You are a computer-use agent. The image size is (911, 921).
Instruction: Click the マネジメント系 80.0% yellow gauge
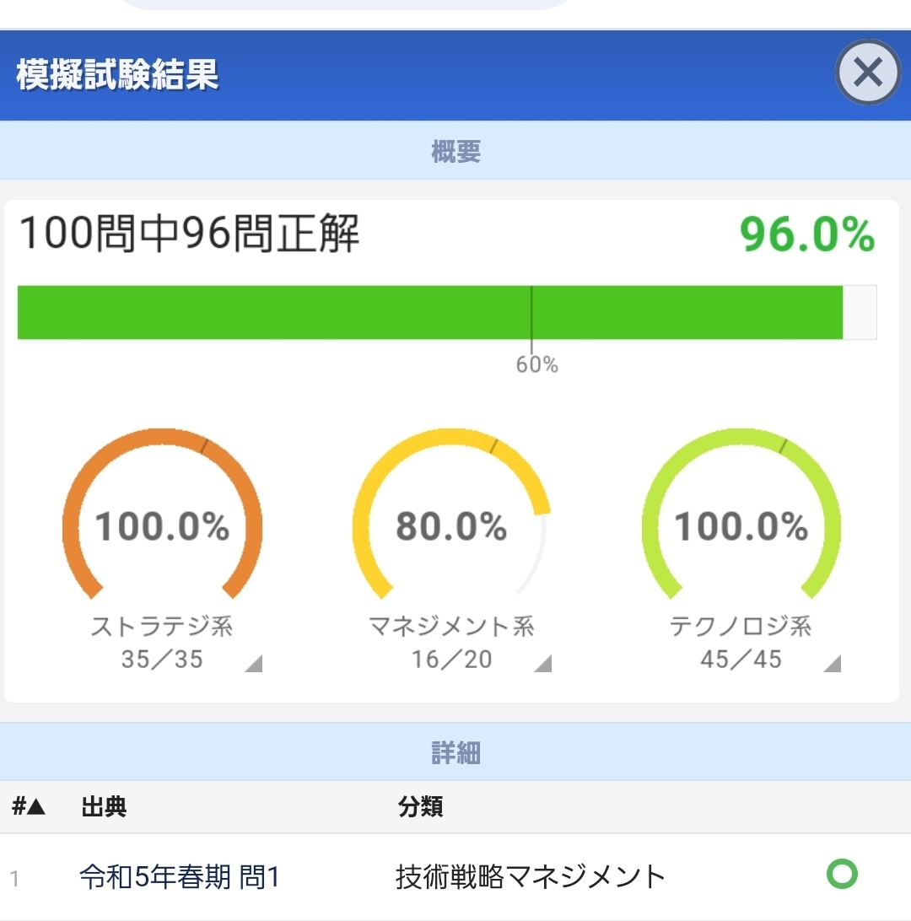click(451, 514)
